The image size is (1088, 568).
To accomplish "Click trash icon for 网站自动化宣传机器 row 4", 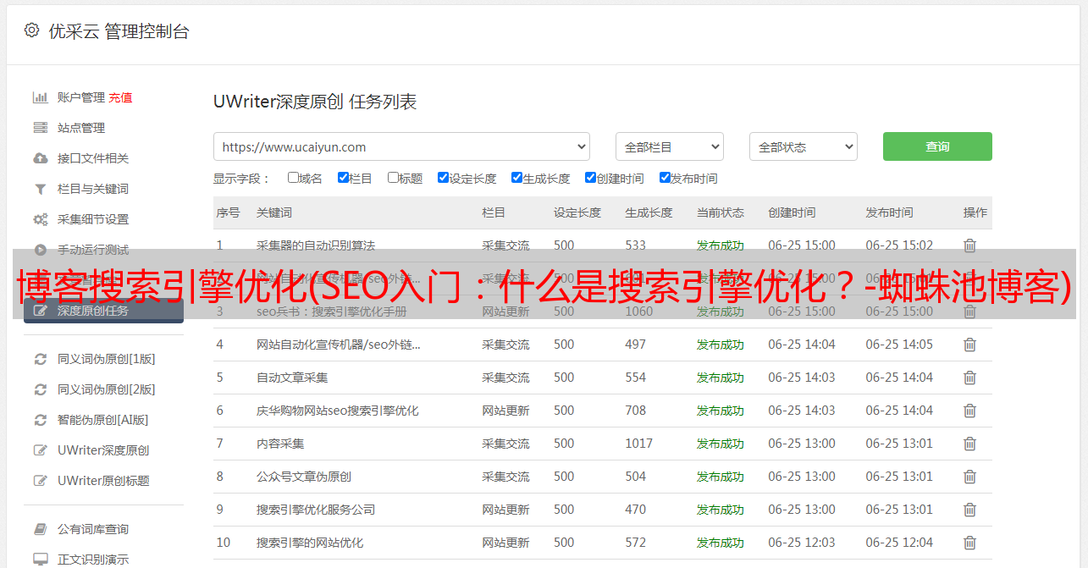I will click(x=969, y=345).
